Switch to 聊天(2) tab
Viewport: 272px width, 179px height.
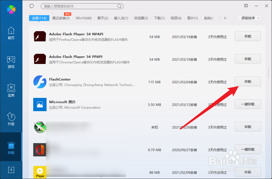(x=103, y=18)
